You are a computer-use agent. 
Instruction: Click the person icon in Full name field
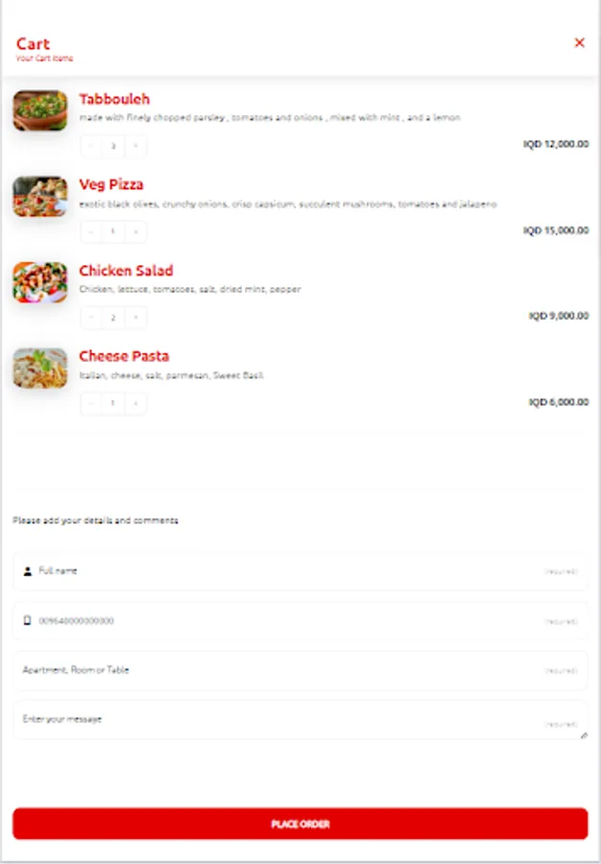pyautogui.click(x=26, y=570)
